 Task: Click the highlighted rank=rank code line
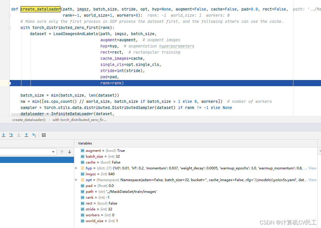165,83
